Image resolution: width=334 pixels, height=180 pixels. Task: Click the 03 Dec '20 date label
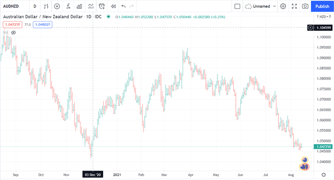93,175
